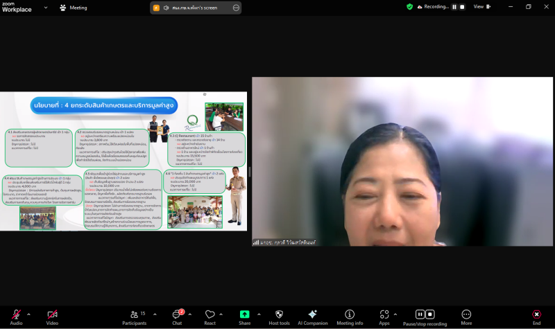
Task: Open Host tools shield icon
Action: (x=279, y=314)
